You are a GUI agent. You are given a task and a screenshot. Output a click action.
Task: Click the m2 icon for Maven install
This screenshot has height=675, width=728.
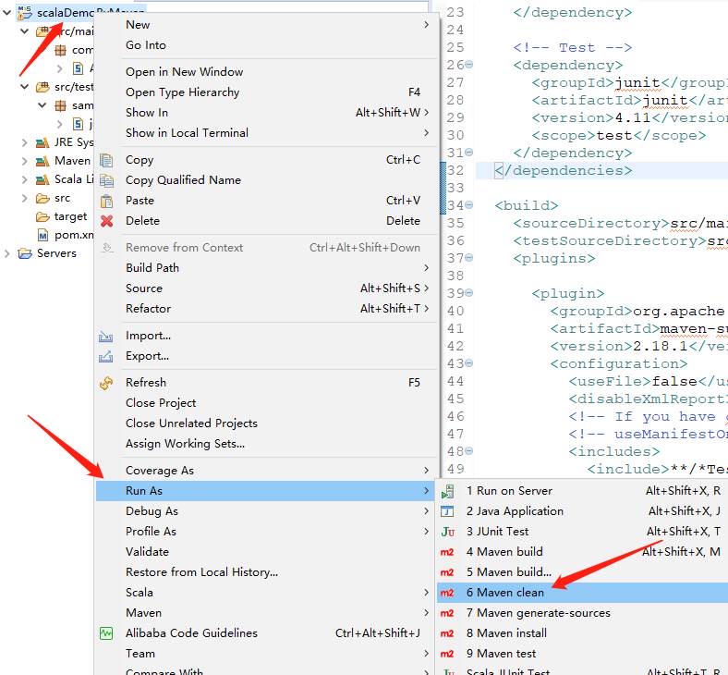click(x=448, y=633)
